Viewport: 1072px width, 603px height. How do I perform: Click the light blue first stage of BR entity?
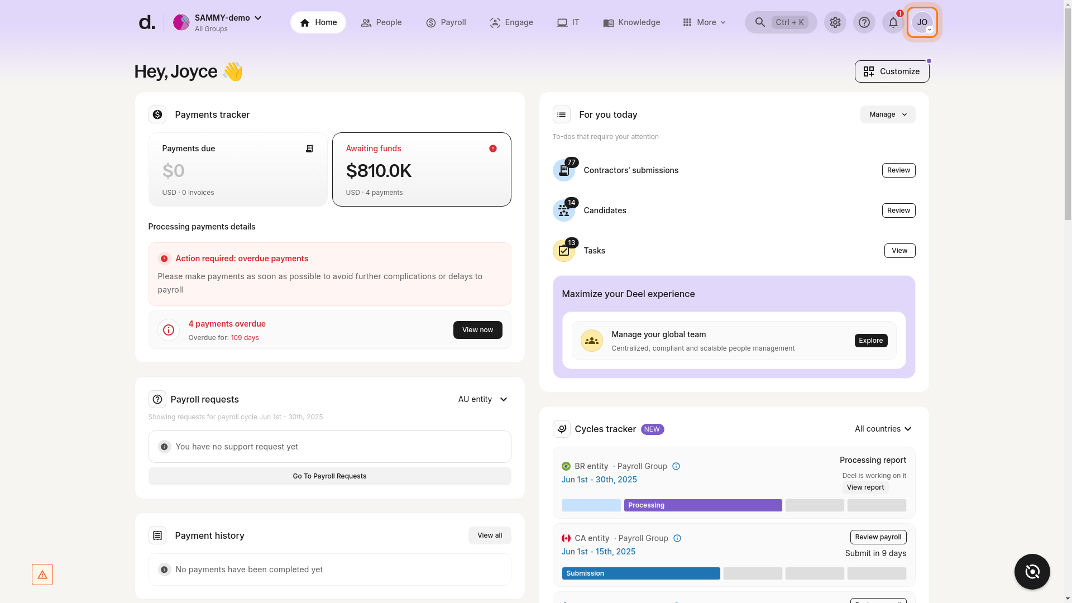coord(591,505)
